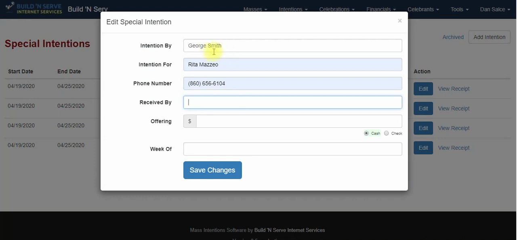Click the Intention For label
Viewport: 517px width, 240px height.
point(155,65)
